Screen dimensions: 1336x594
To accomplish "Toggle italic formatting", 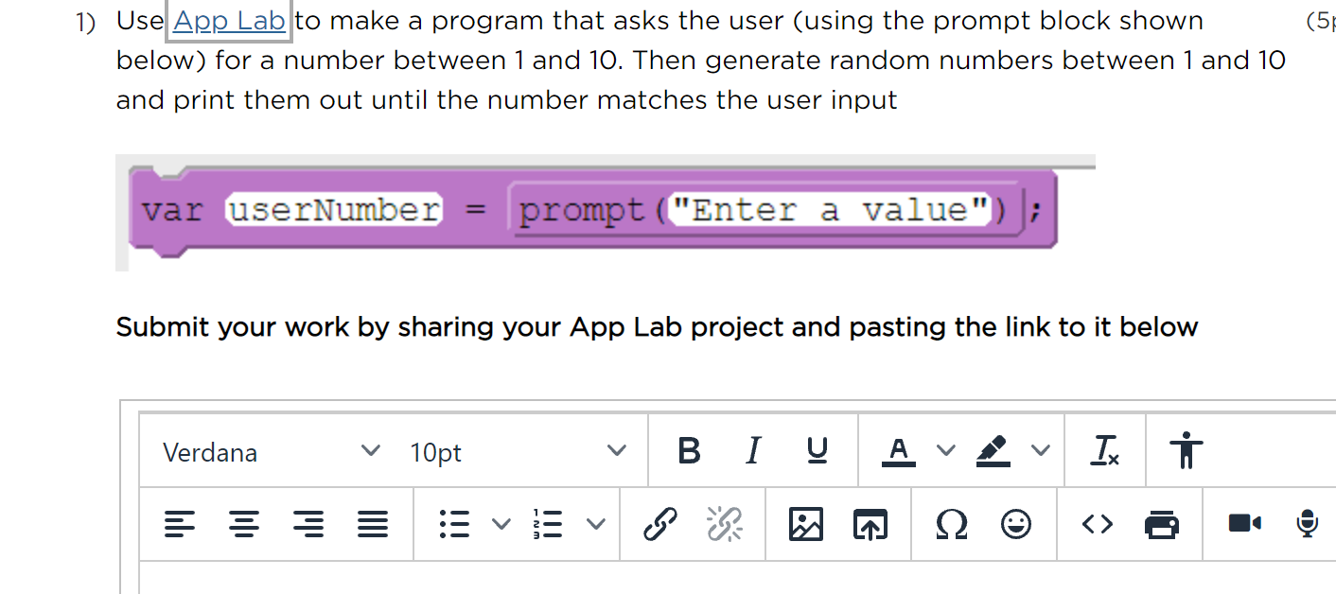I will pos(752,450).
